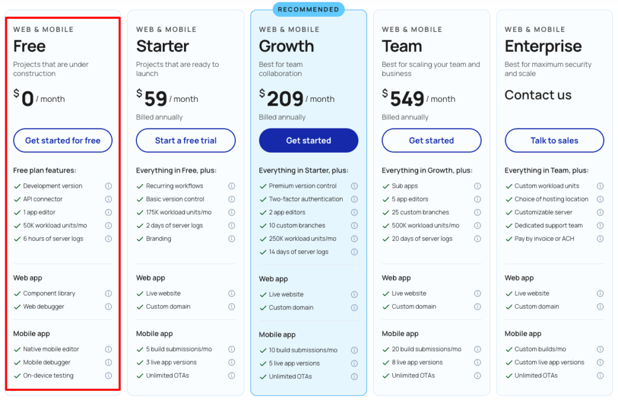Click the Growth plan Get started button
The height and width of the screenshot is (406, 618).
pos(308,141)
